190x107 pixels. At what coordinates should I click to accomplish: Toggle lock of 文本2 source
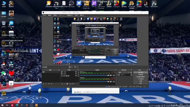click(78, 72)
